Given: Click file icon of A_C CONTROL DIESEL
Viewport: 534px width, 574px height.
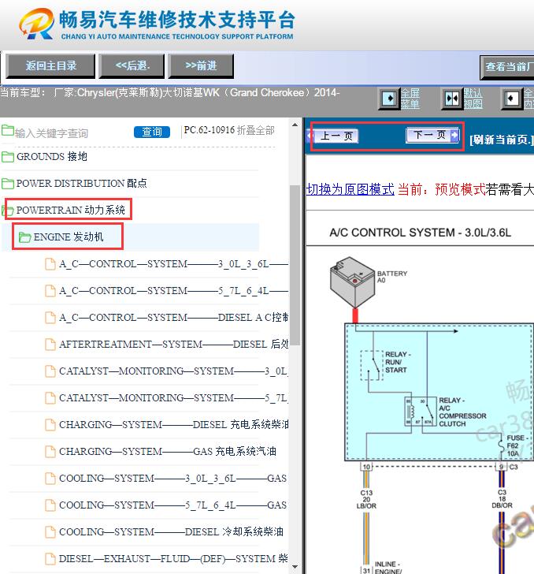Looking at the screenshot, I should pyautogui.click(x=50, y=318).
